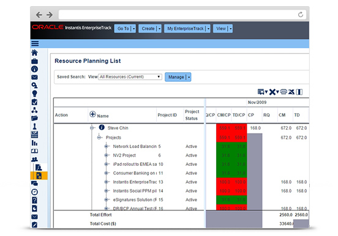Image resolution: width=338 pixels, height=236 pixels.
Task: Click the Manage button
Action: click(178, 77)
